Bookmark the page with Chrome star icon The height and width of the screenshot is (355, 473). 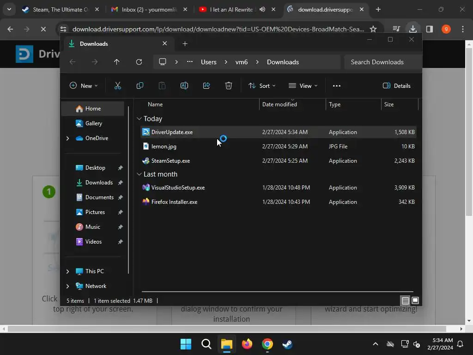[x=373, y=29]
